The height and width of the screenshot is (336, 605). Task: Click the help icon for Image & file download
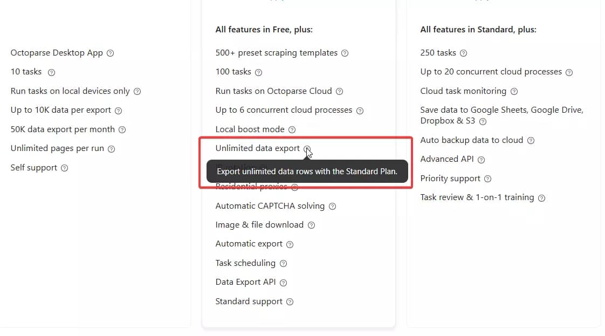pyautogui.click(x=312, y=225)
